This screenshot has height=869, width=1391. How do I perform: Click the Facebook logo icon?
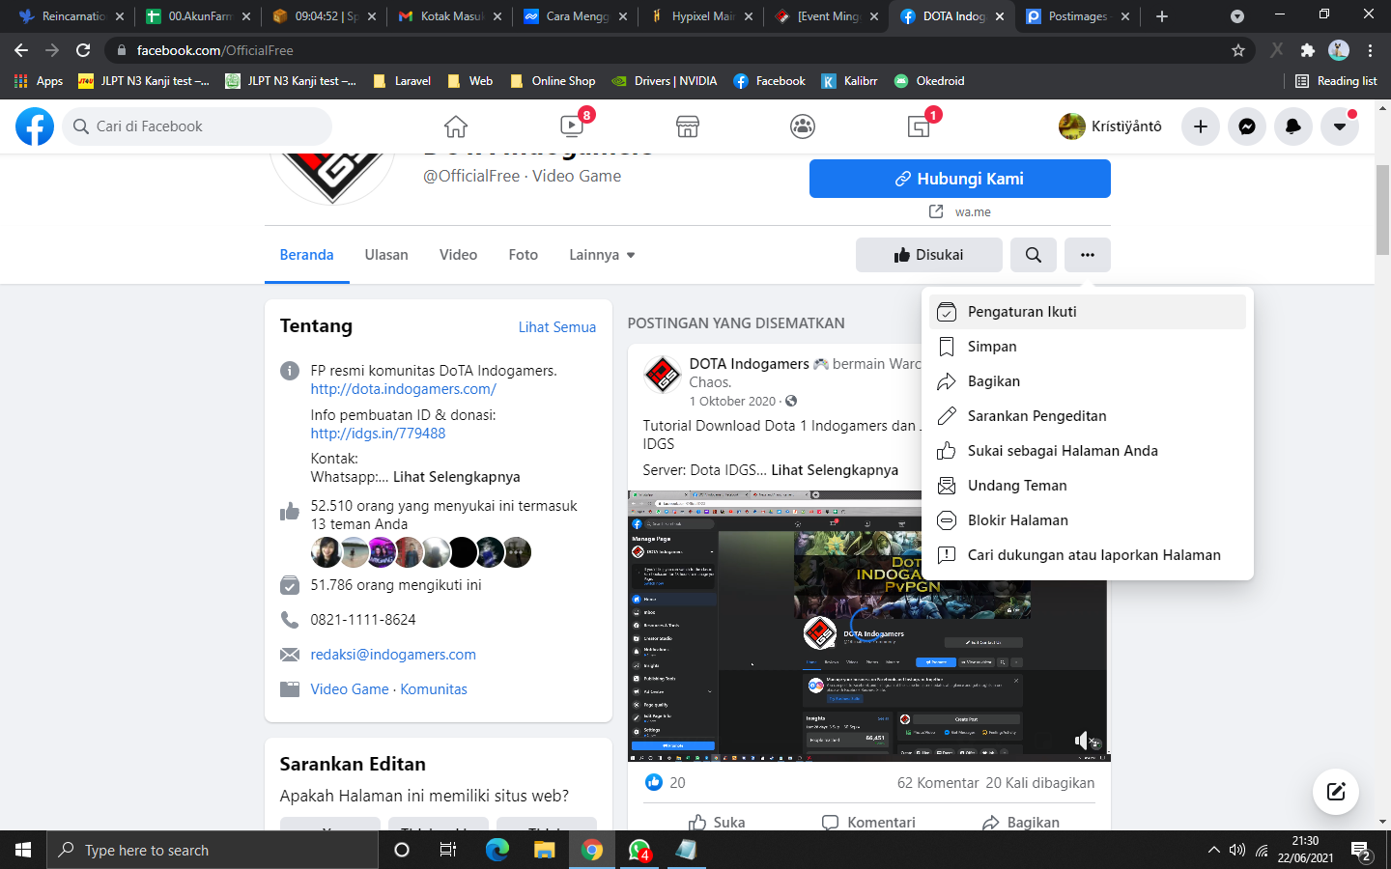pos(35,126)
